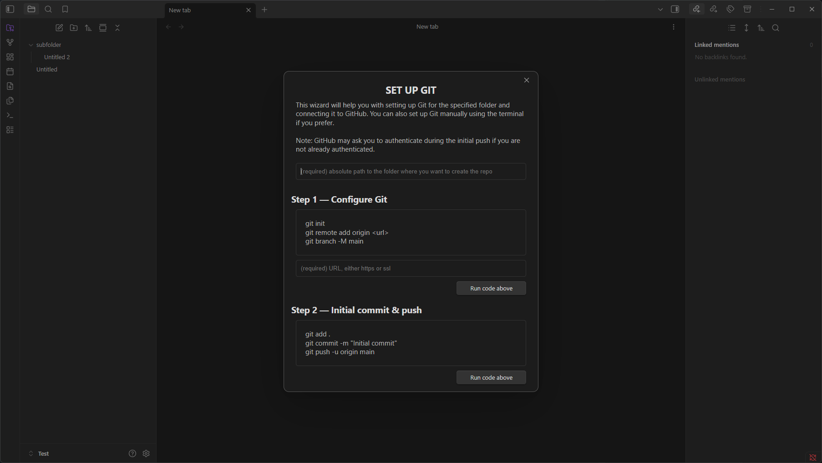Focus the repository URL input field

(x=411, y=269)
